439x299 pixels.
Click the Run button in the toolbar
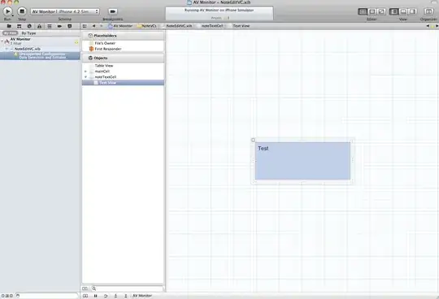point(7,11)
